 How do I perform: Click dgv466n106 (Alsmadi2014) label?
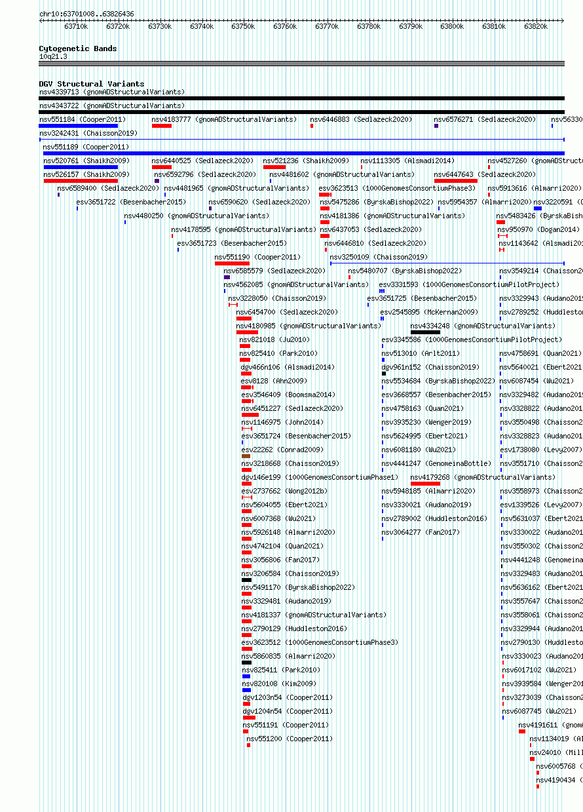tap(288, 367)
